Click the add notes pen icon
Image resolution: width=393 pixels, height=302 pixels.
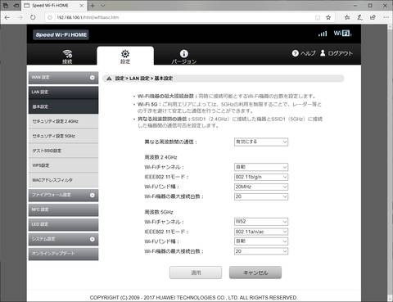click(x=360, y=17)
